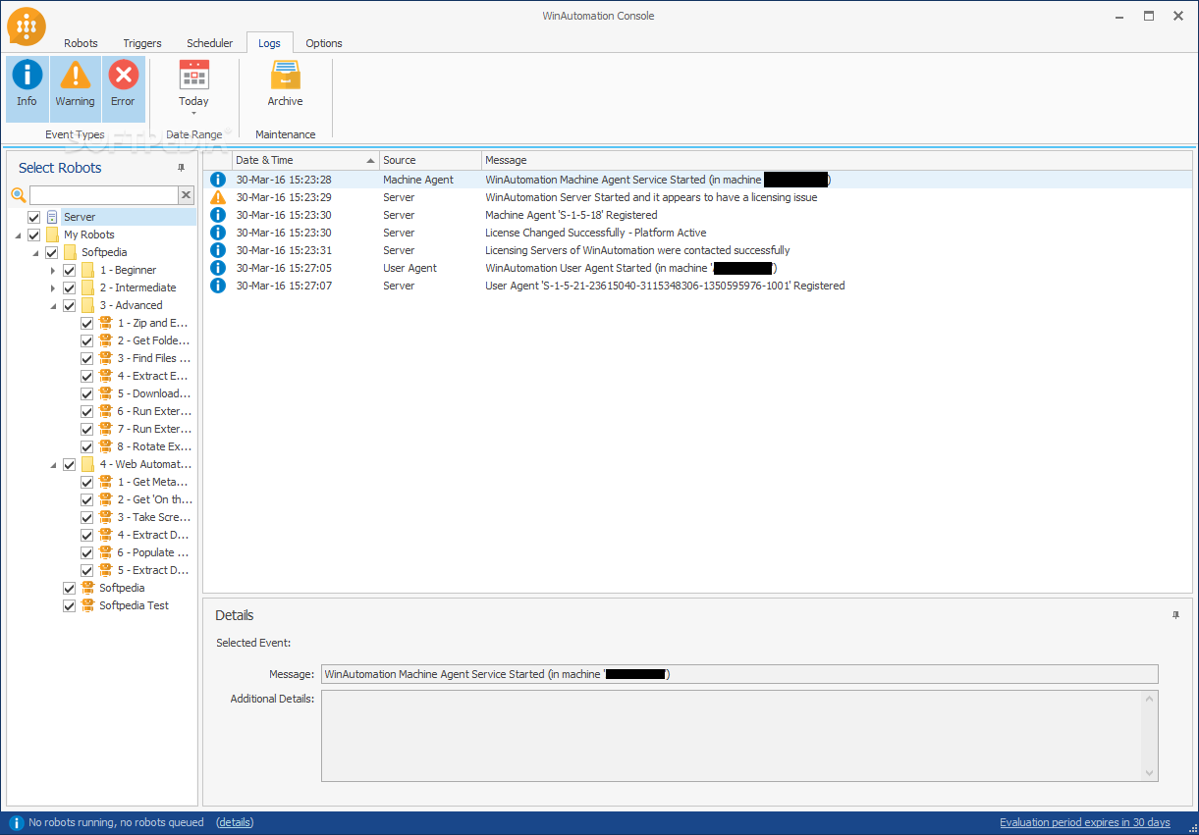
Task: Collapse the Softpedia folder node
Action: point(35,253)
